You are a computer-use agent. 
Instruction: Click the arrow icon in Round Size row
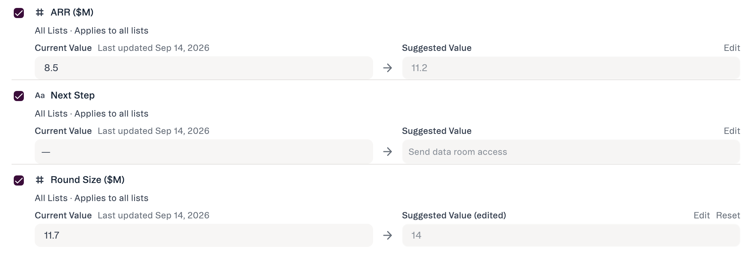[388, 235]
